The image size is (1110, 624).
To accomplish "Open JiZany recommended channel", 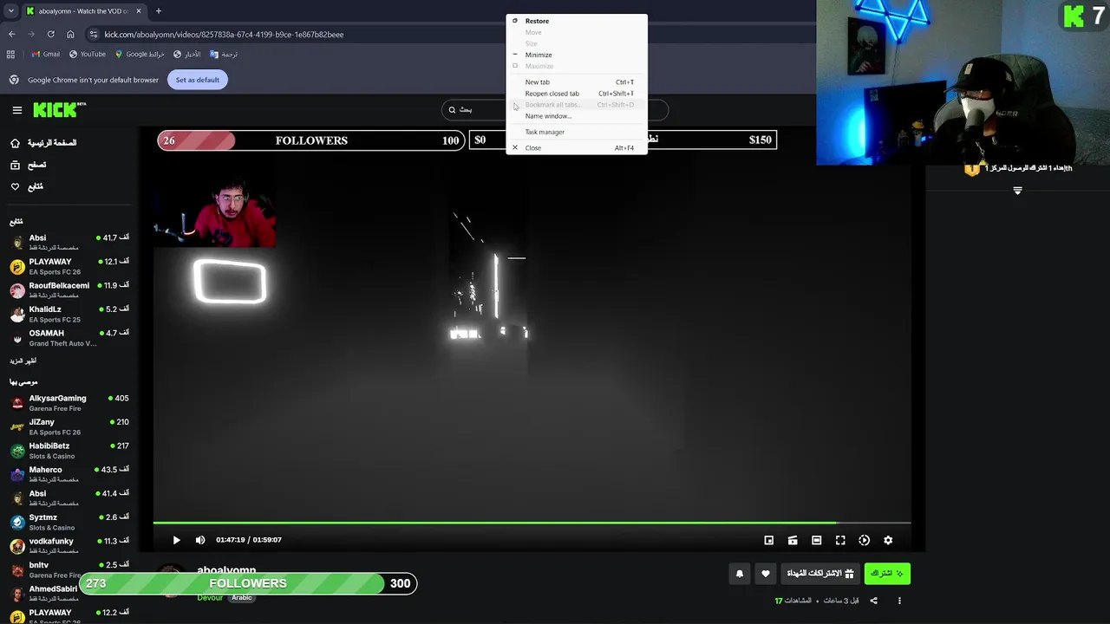I will click(x=69, y=426).
